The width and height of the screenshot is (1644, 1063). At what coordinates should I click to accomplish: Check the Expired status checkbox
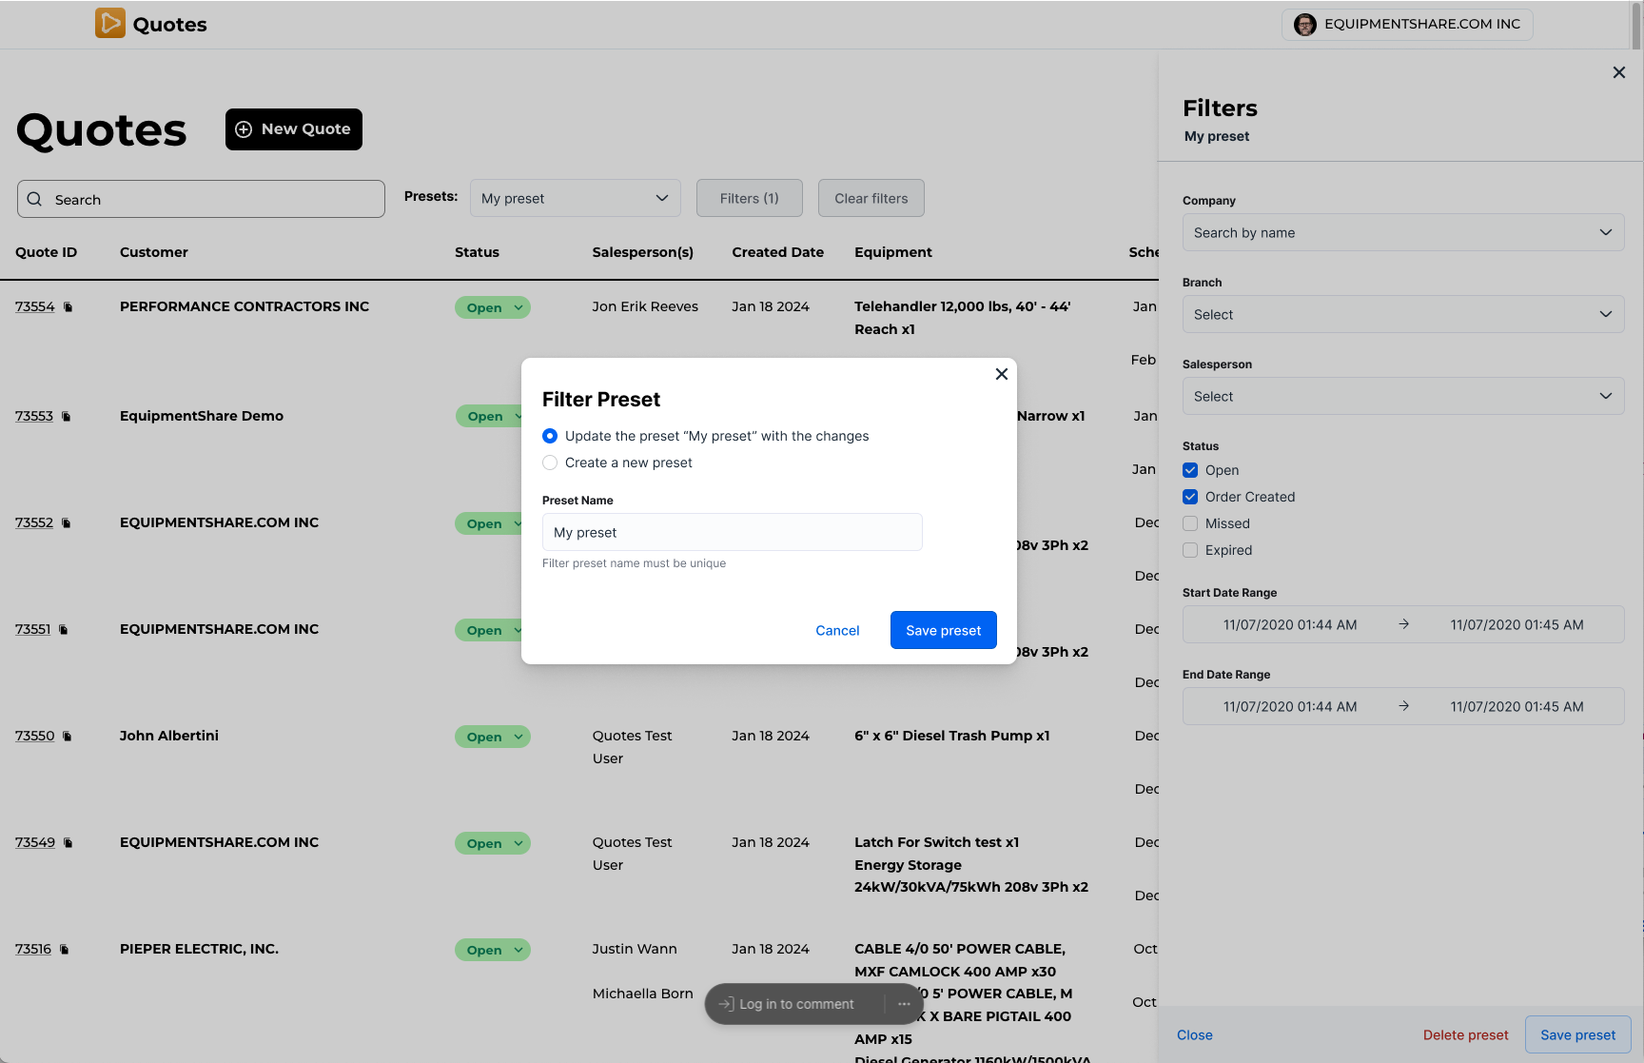click(1190, 550)
